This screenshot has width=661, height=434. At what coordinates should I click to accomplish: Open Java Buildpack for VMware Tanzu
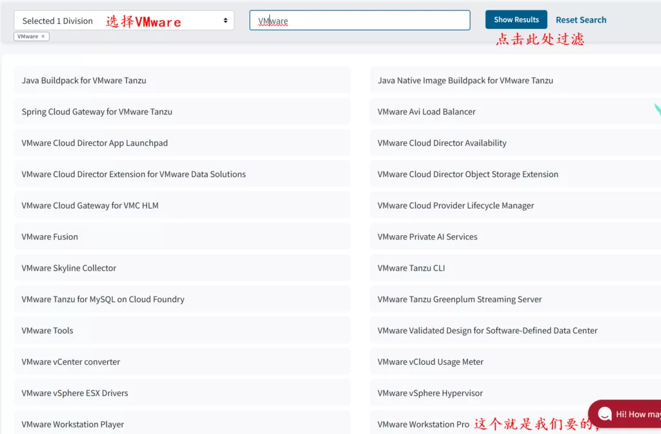click(84, 81)
